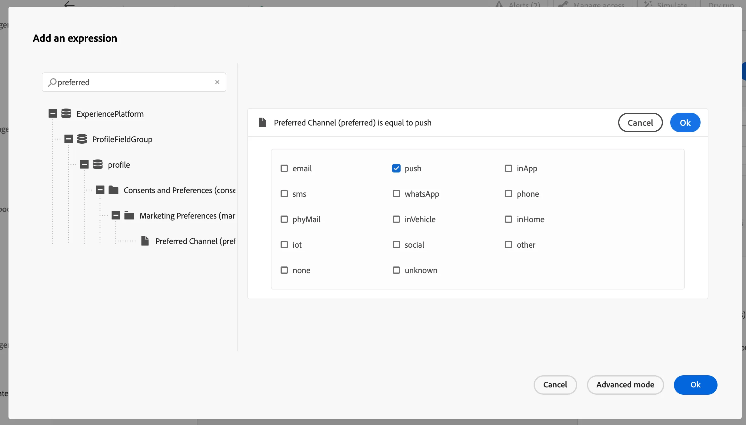
Task: Check the iot channel checkbox
Action: coord(284,245)
